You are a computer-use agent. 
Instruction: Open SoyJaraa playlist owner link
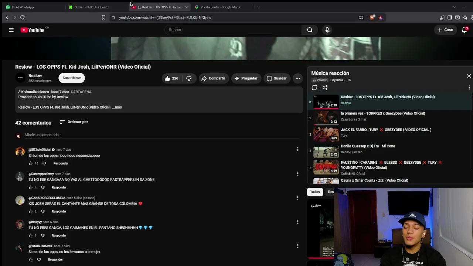[336, 80]
